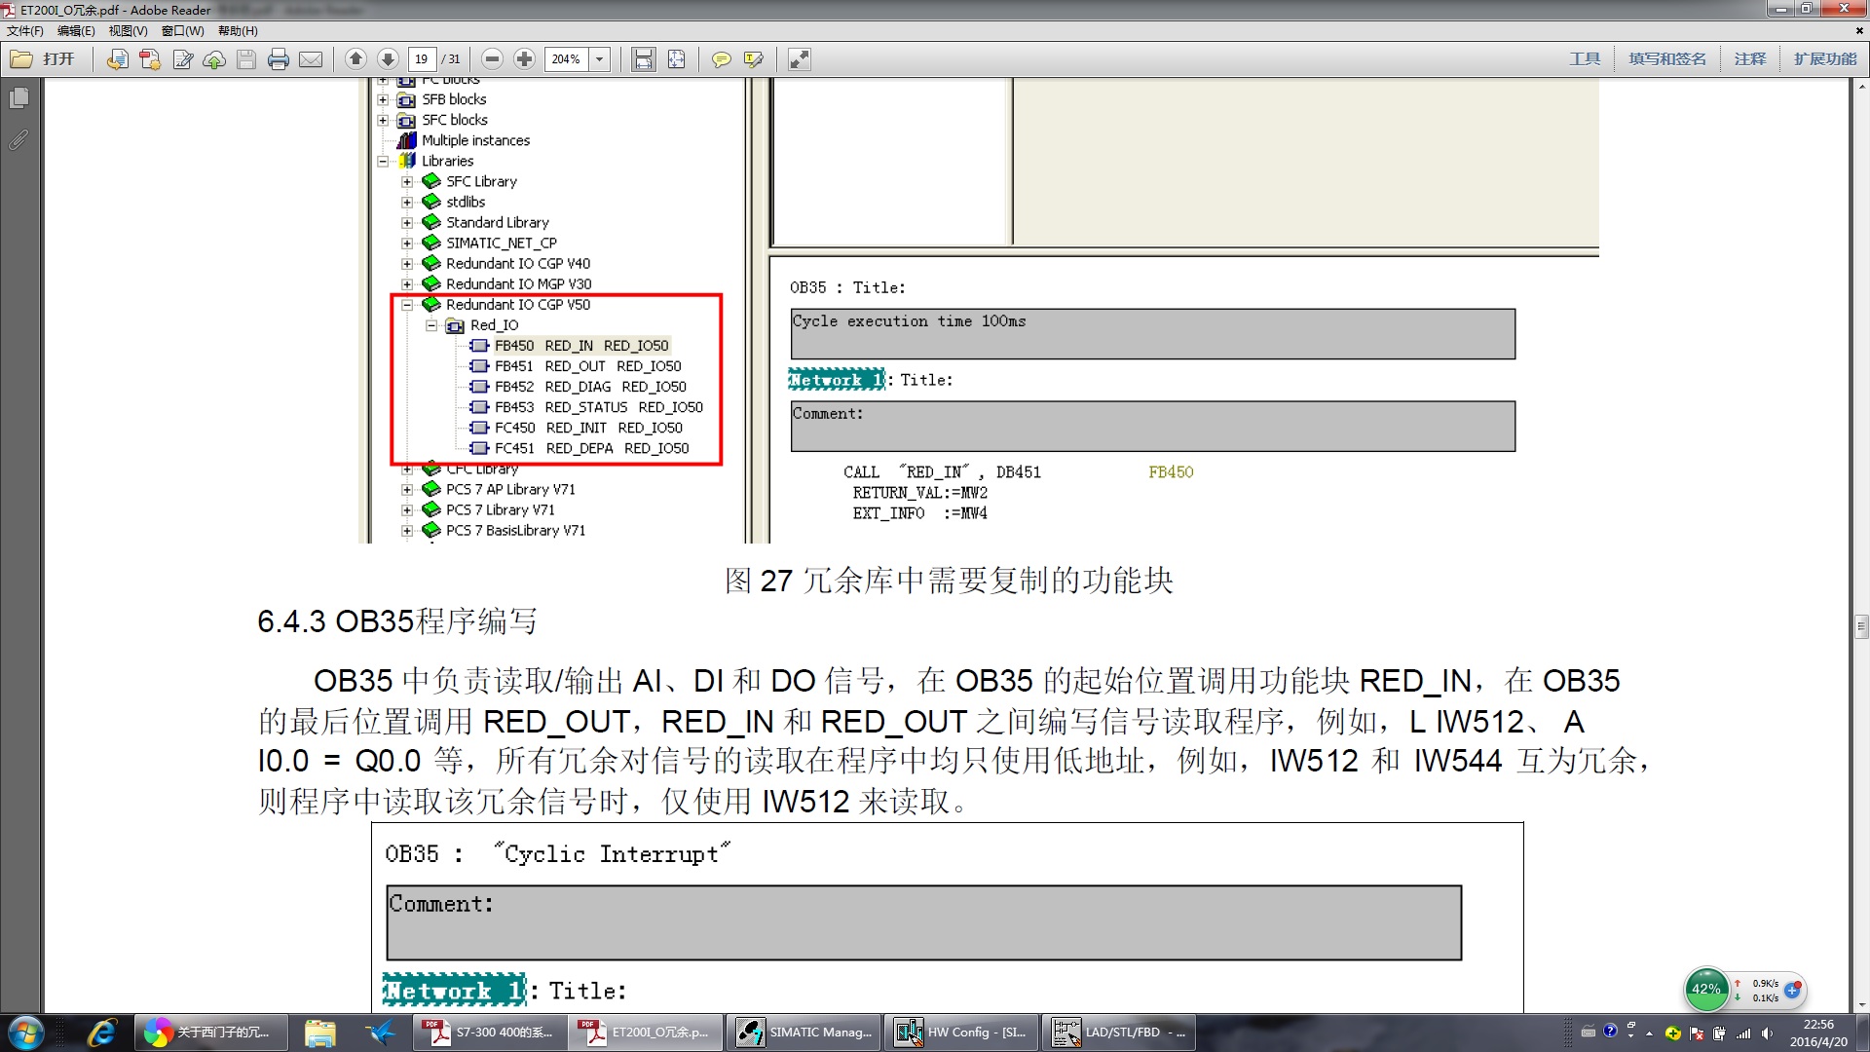The image size is (1870, 1052).
Task: Switch to SIMATIC Manager taskbar window
Action: point(805,1033)
